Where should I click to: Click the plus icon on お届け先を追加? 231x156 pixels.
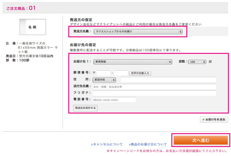click(x=203, y=120)
